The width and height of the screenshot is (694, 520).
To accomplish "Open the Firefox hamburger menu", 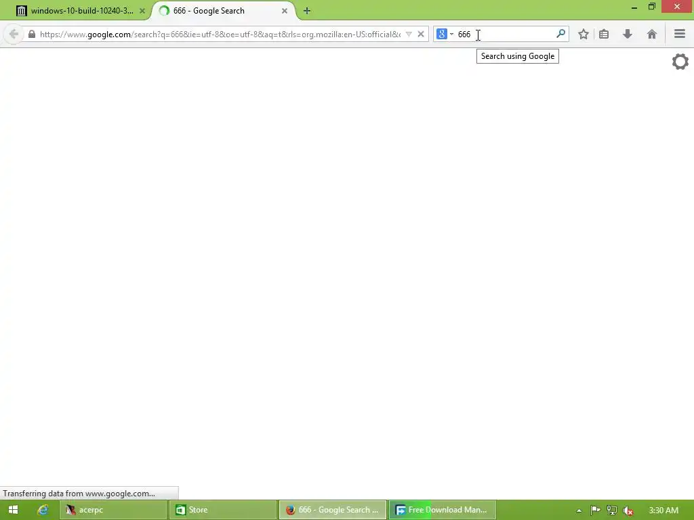I will [680, 34].
